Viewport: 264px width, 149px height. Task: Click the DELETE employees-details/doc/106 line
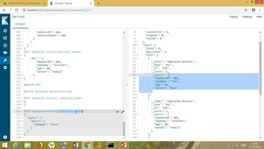(x=48, y=91)
